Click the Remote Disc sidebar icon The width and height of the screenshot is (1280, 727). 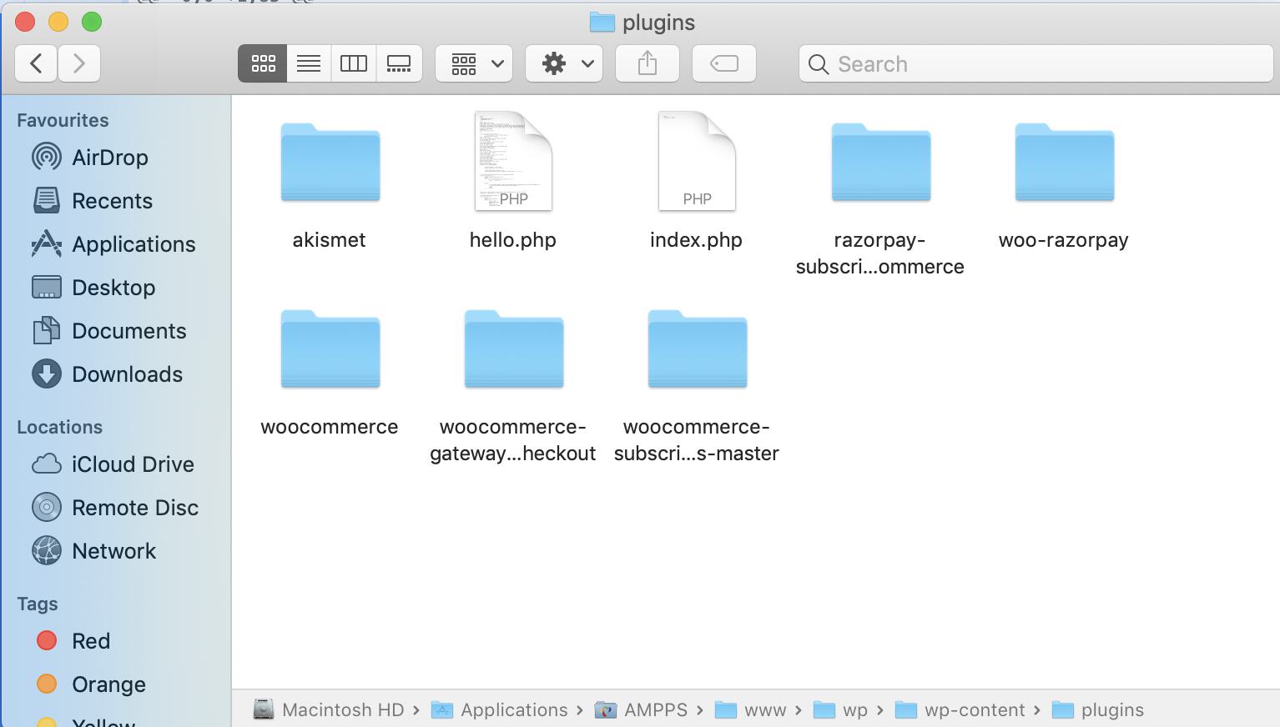[x=47, y=507]
